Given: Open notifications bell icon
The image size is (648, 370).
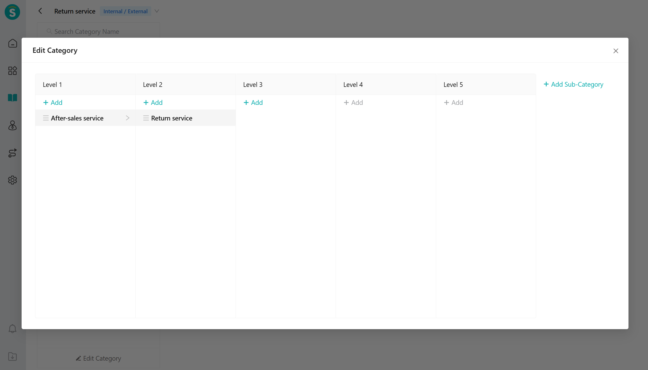Looking at the screenshot, I should coord(12,329).
